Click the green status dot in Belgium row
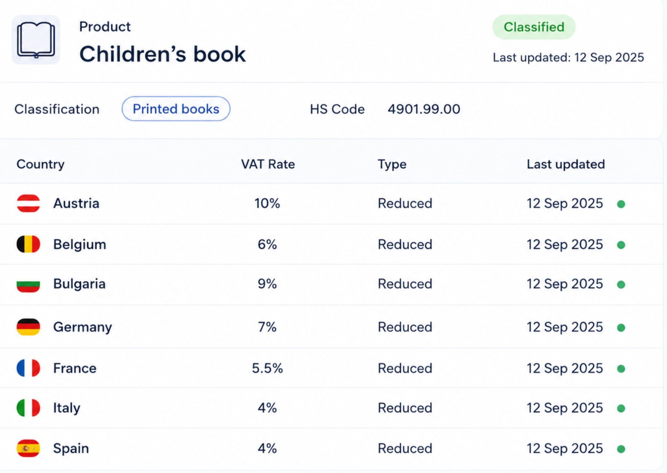This screenshot has height=473, width=667. (621, 245)
